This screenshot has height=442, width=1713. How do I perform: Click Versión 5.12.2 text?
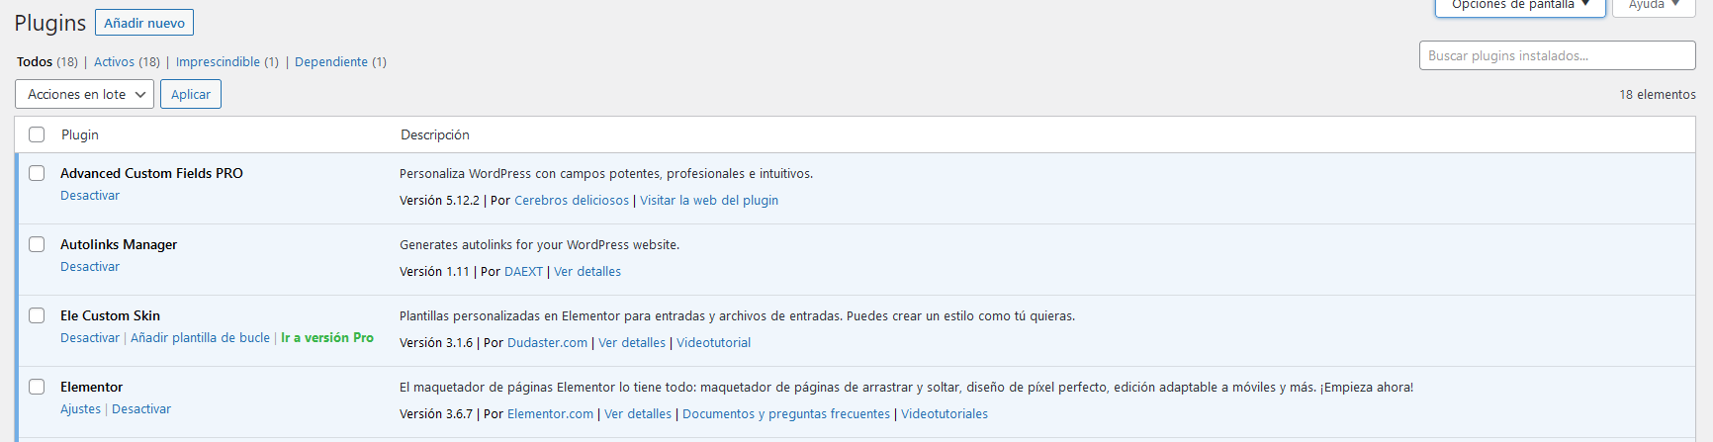point(439,200)
